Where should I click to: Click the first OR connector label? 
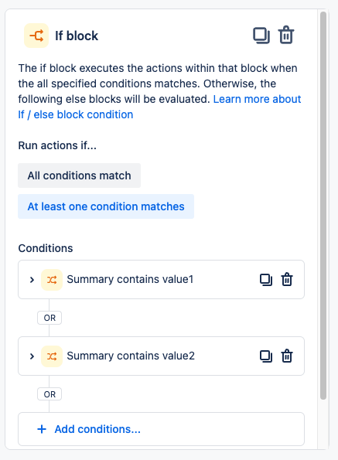coord(50,318)
